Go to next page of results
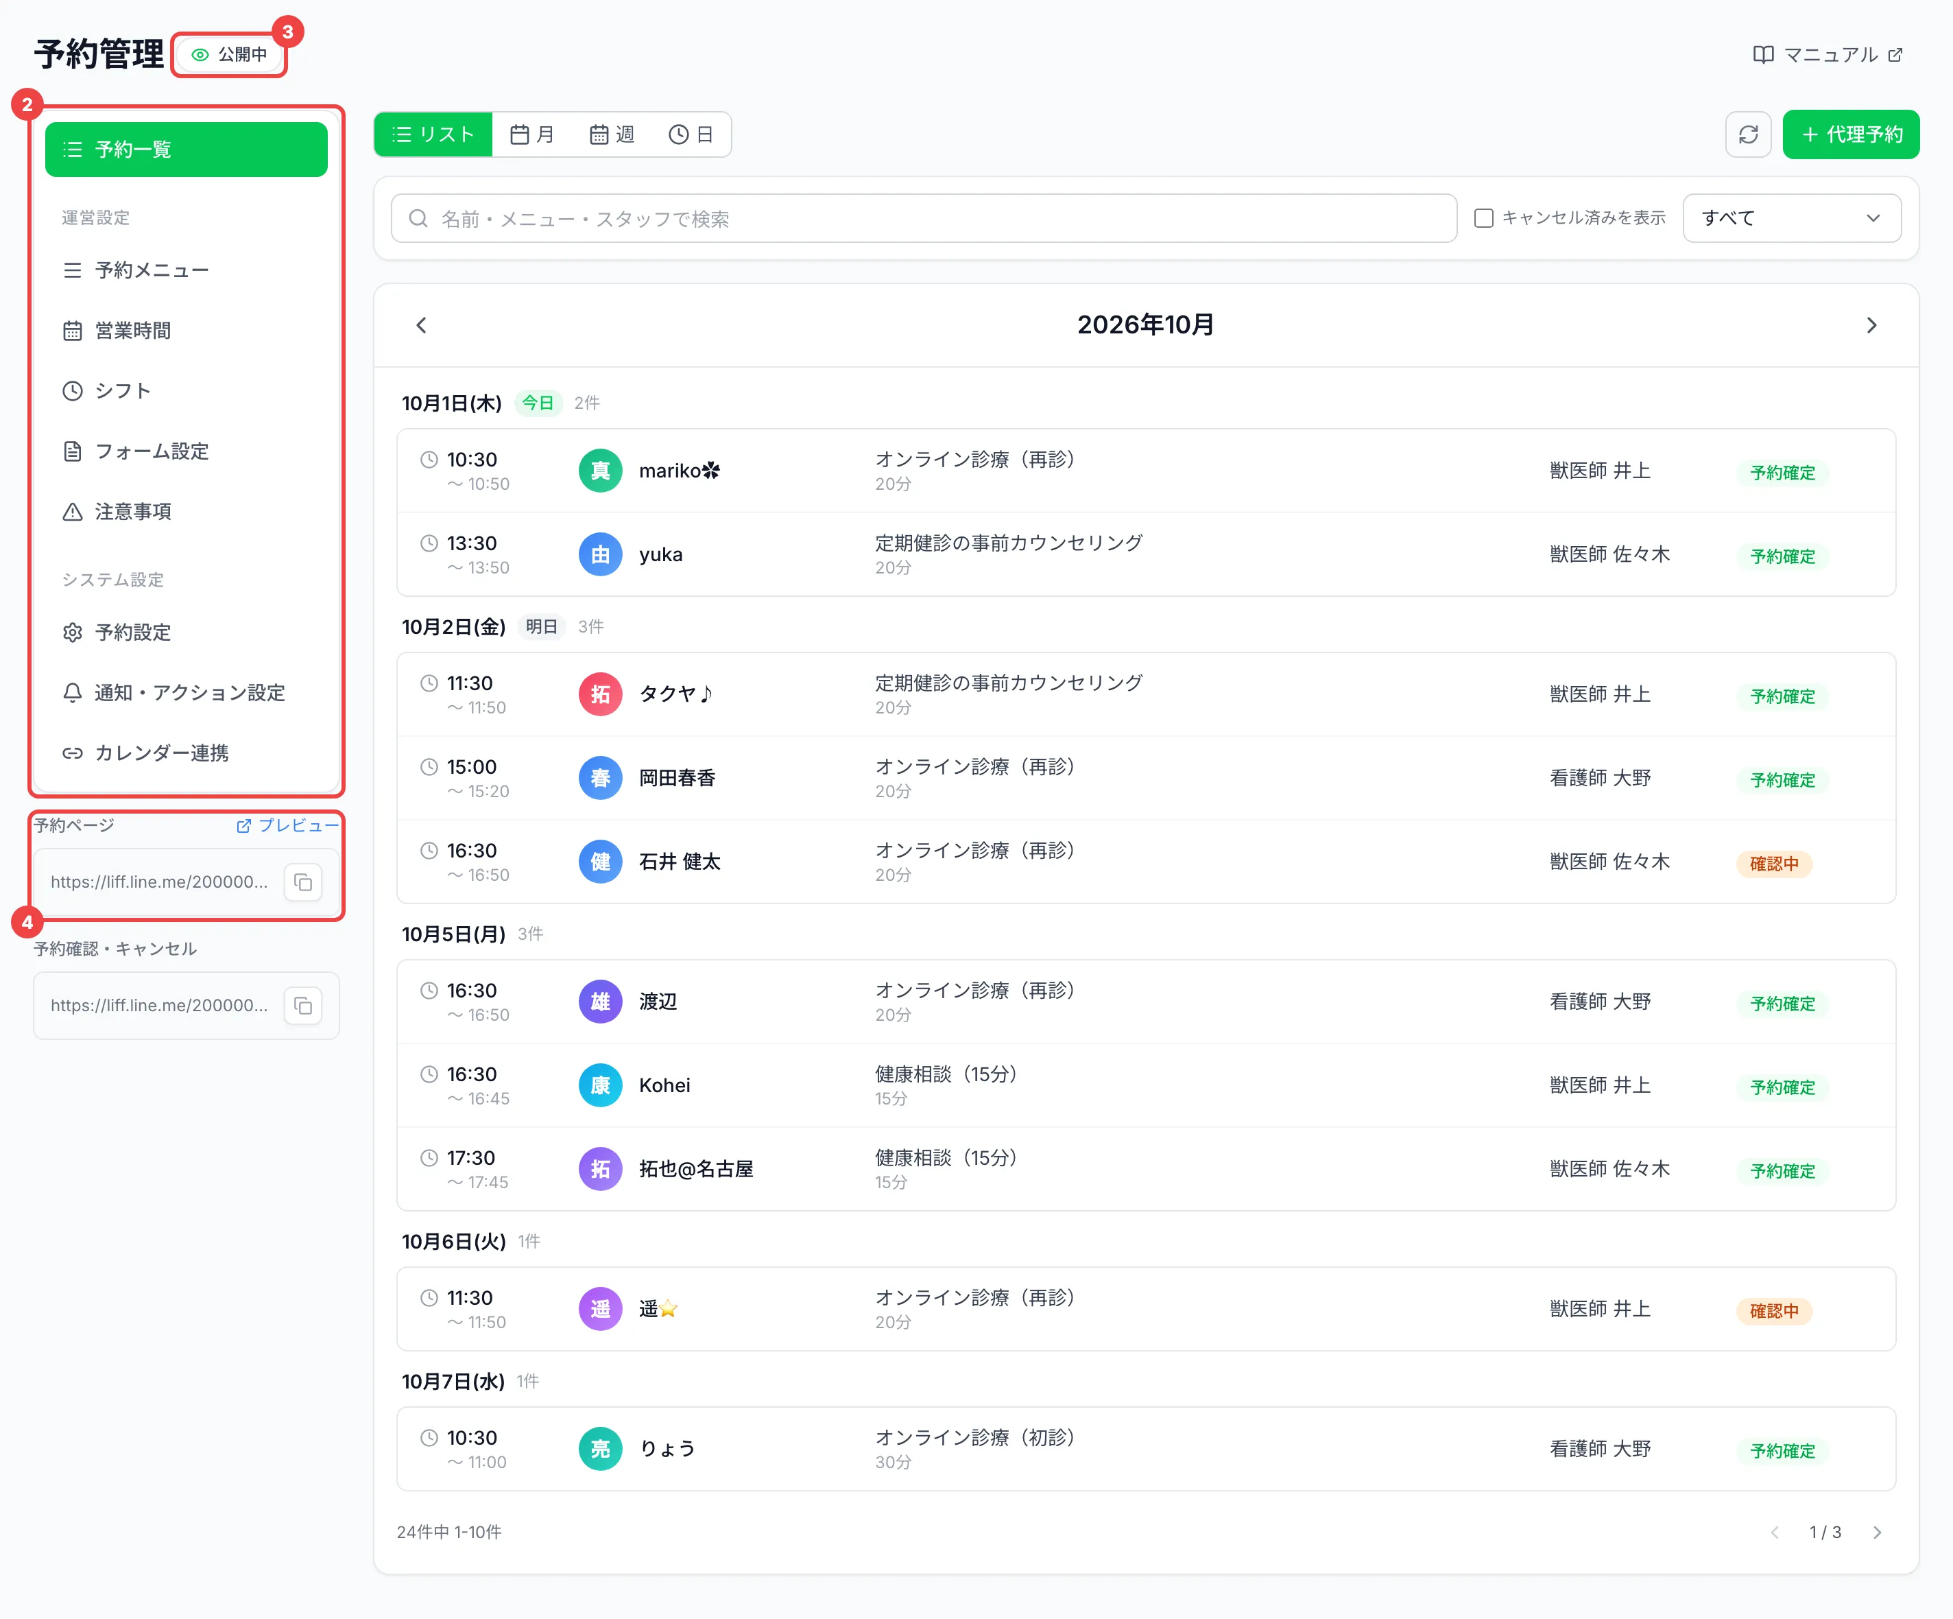Screen dimensions: 1953x1619 (1877, 1533)
